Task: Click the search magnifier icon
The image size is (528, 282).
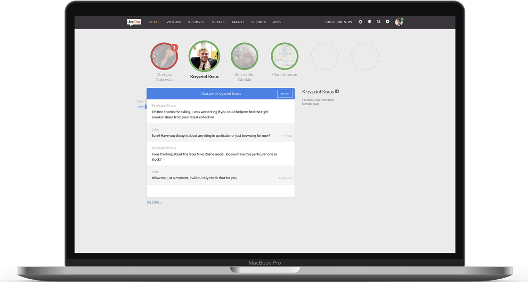Action: pyautogui.click(x=378, y=22)
